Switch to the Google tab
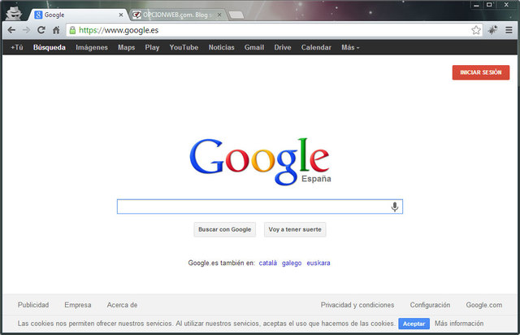Screen dimensions: 520x335 point(78,15)
